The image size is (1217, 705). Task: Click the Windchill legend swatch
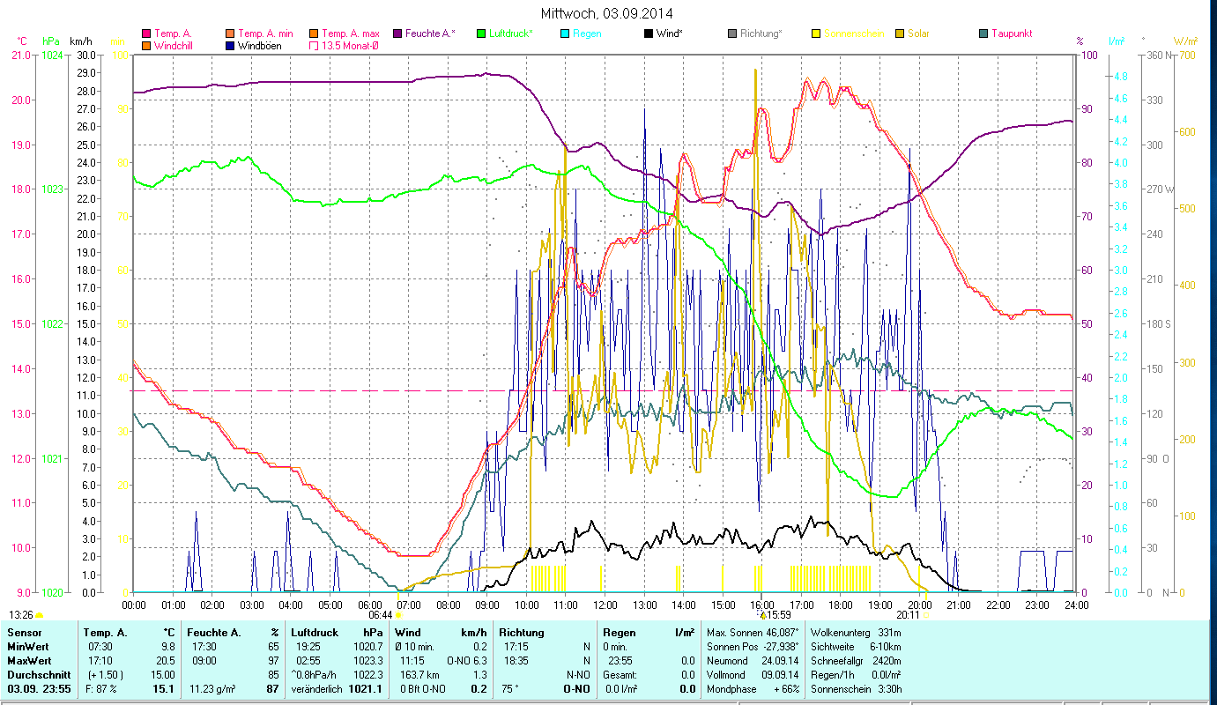146,45
